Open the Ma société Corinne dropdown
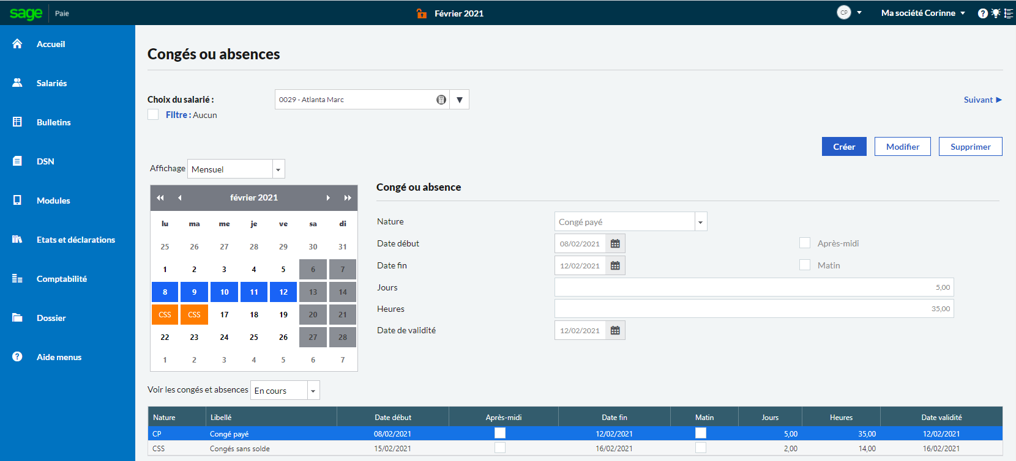This screenshot has width=1016, height=461. (x=923, y=13)
